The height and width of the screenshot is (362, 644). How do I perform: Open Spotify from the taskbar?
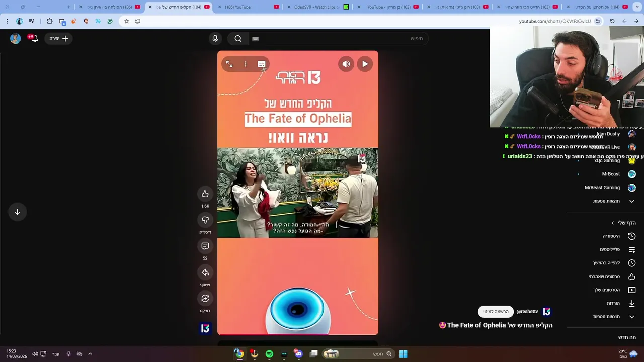pyautogui.click(x=269, y=354)
